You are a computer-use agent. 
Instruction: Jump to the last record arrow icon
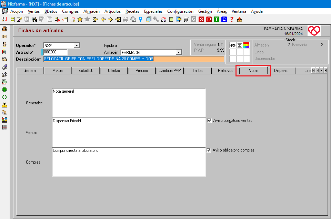(118, 20)
